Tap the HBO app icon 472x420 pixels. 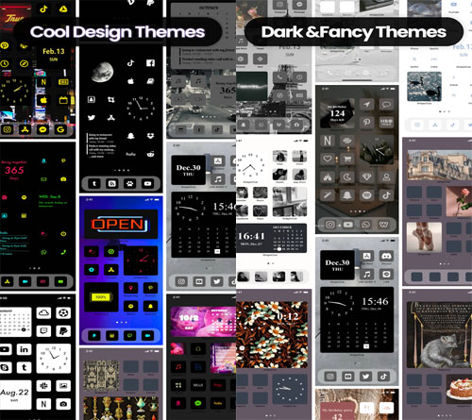(386, 122)
